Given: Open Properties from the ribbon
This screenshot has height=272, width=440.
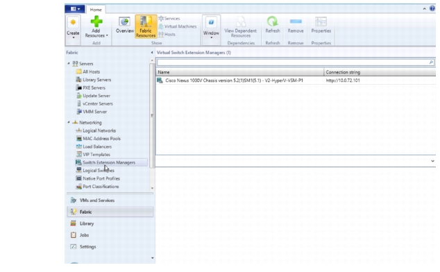Looking at the screenshot, I should [x=321, y=25].
